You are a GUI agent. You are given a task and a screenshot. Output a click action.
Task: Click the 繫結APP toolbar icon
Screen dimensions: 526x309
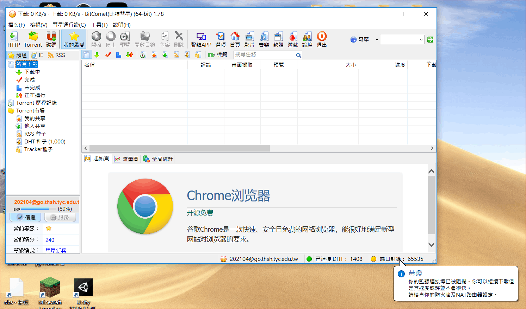pyautogui.click(x=201, y=39)
